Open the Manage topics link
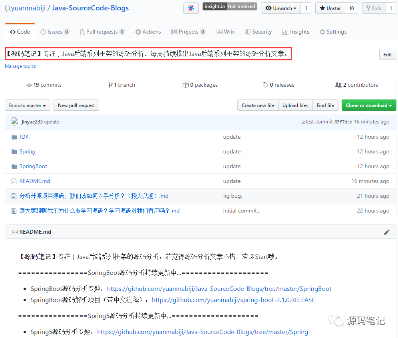 point(20,66)
